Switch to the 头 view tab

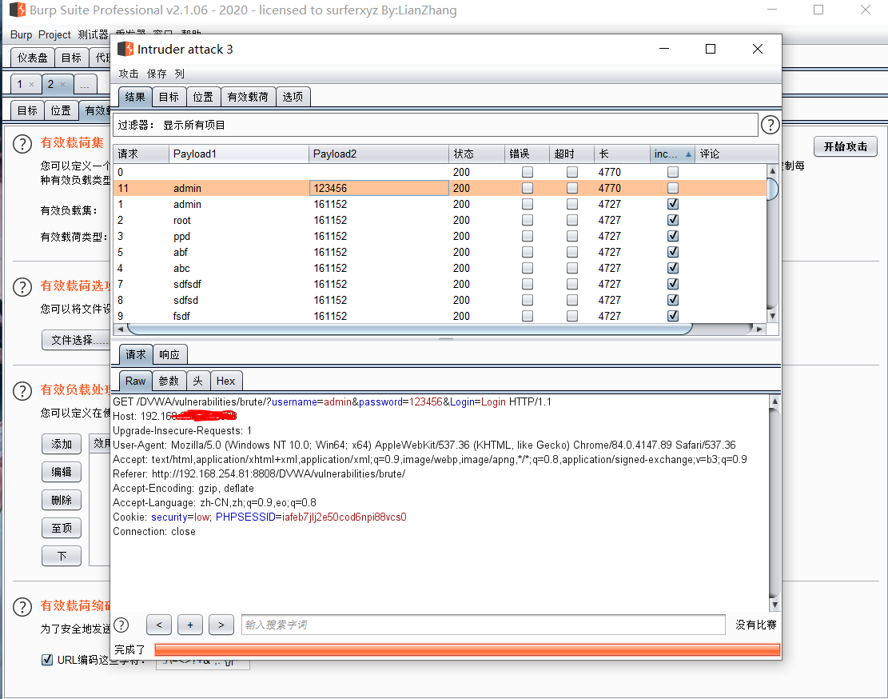click(197, 381)
